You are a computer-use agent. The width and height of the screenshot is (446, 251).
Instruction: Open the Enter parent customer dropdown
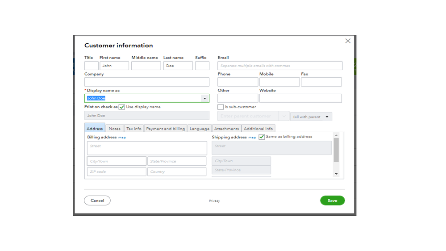(x=283, y=116)
